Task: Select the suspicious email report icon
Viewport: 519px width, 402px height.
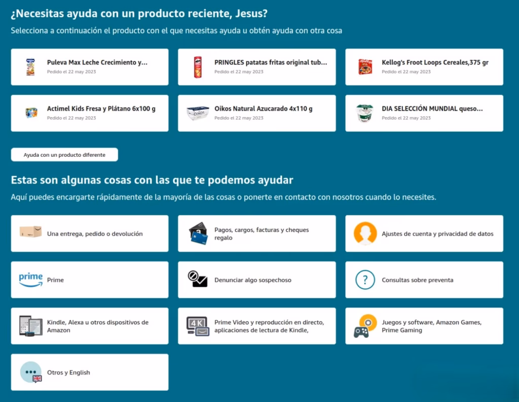Action: tap(198, 279)
